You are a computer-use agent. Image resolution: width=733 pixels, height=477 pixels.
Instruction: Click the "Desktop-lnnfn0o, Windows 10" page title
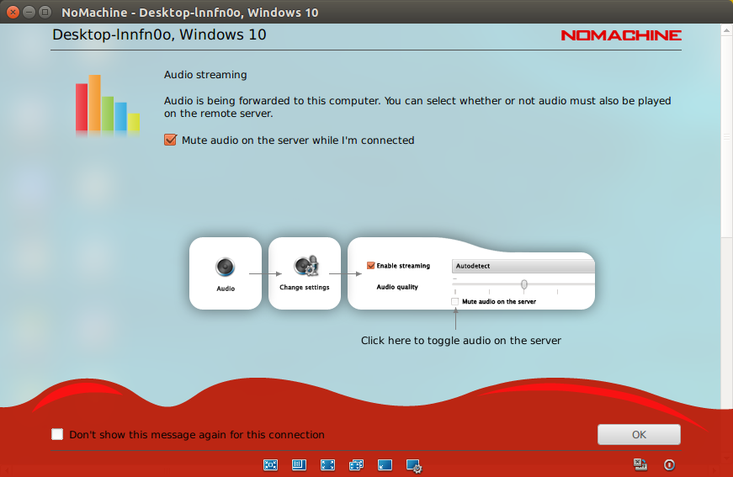pyautogui.click(x=159, y=34)
